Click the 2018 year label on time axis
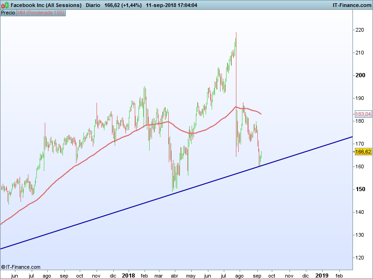The height and width of the screenshot is (279, 373). click(129, 275)
